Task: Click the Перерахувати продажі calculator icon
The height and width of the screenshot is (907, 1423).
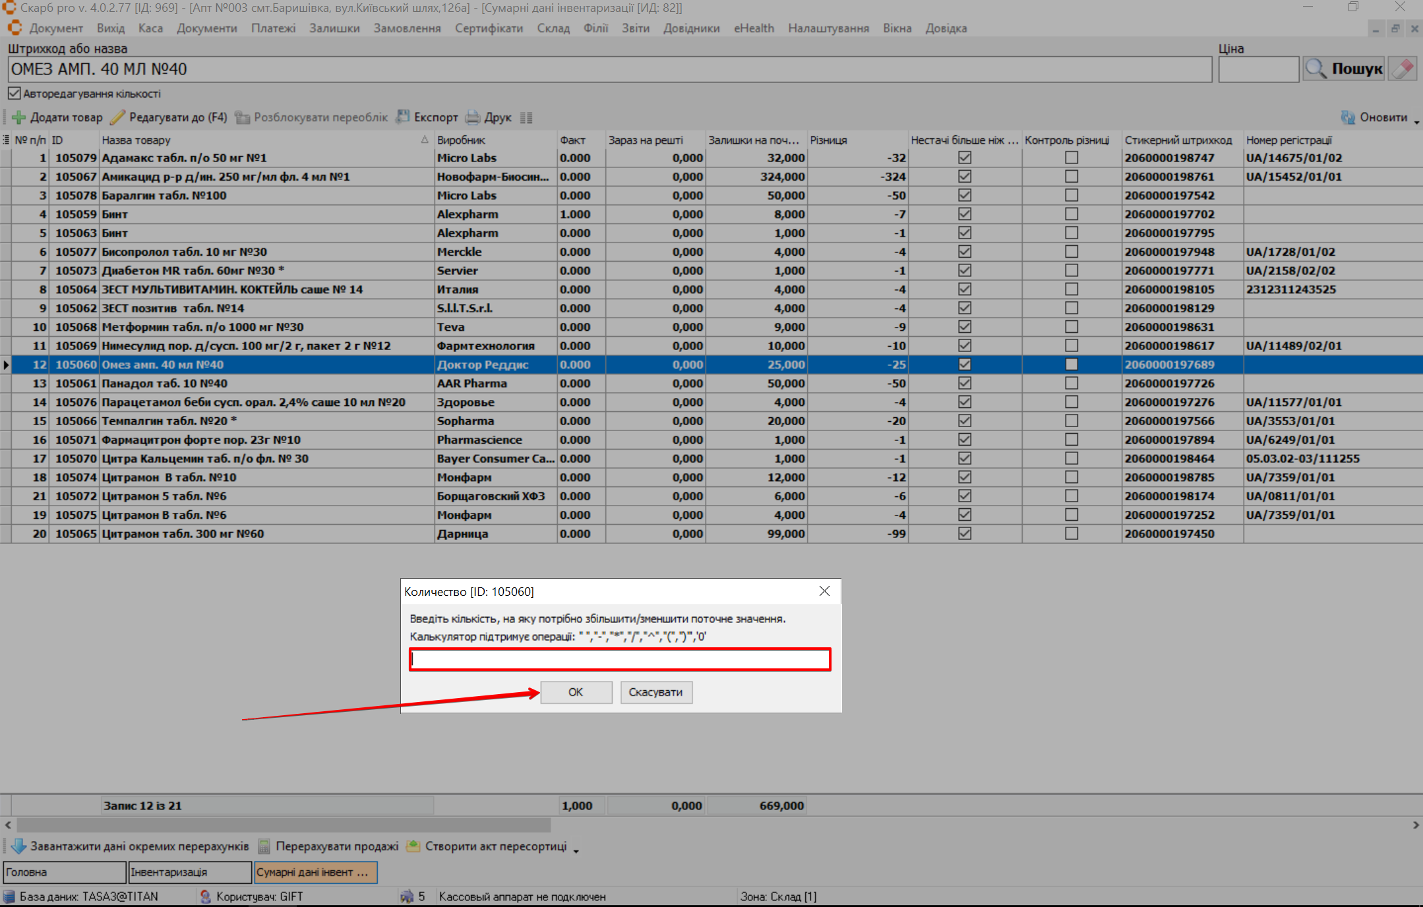Action: [x=264, y=846]
